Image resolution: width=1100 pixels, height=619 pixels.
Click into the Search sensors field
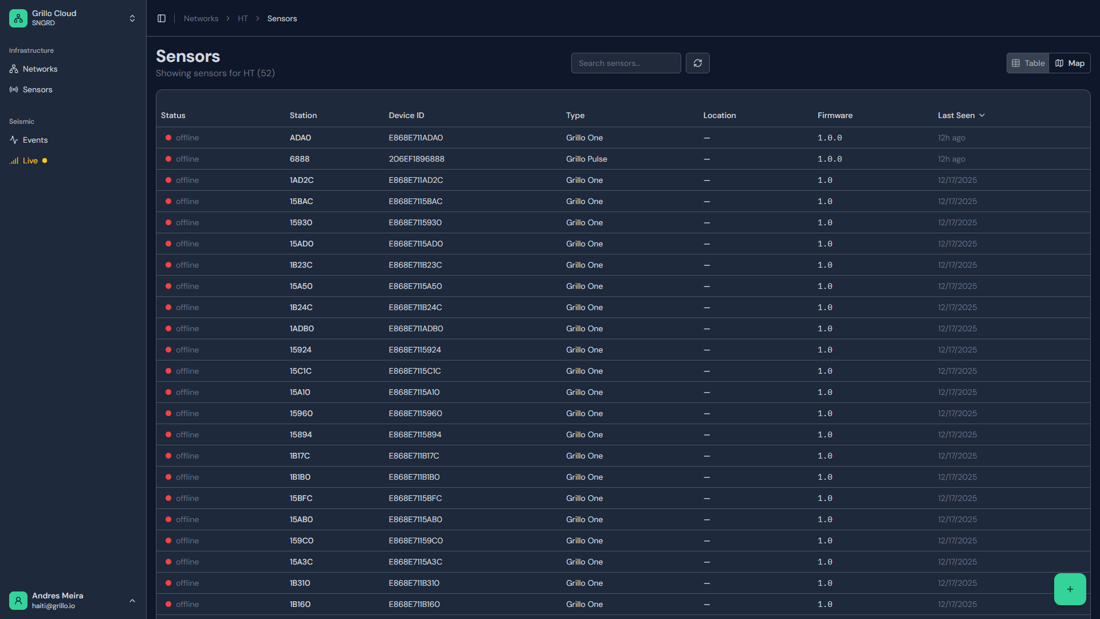point(626,63)
